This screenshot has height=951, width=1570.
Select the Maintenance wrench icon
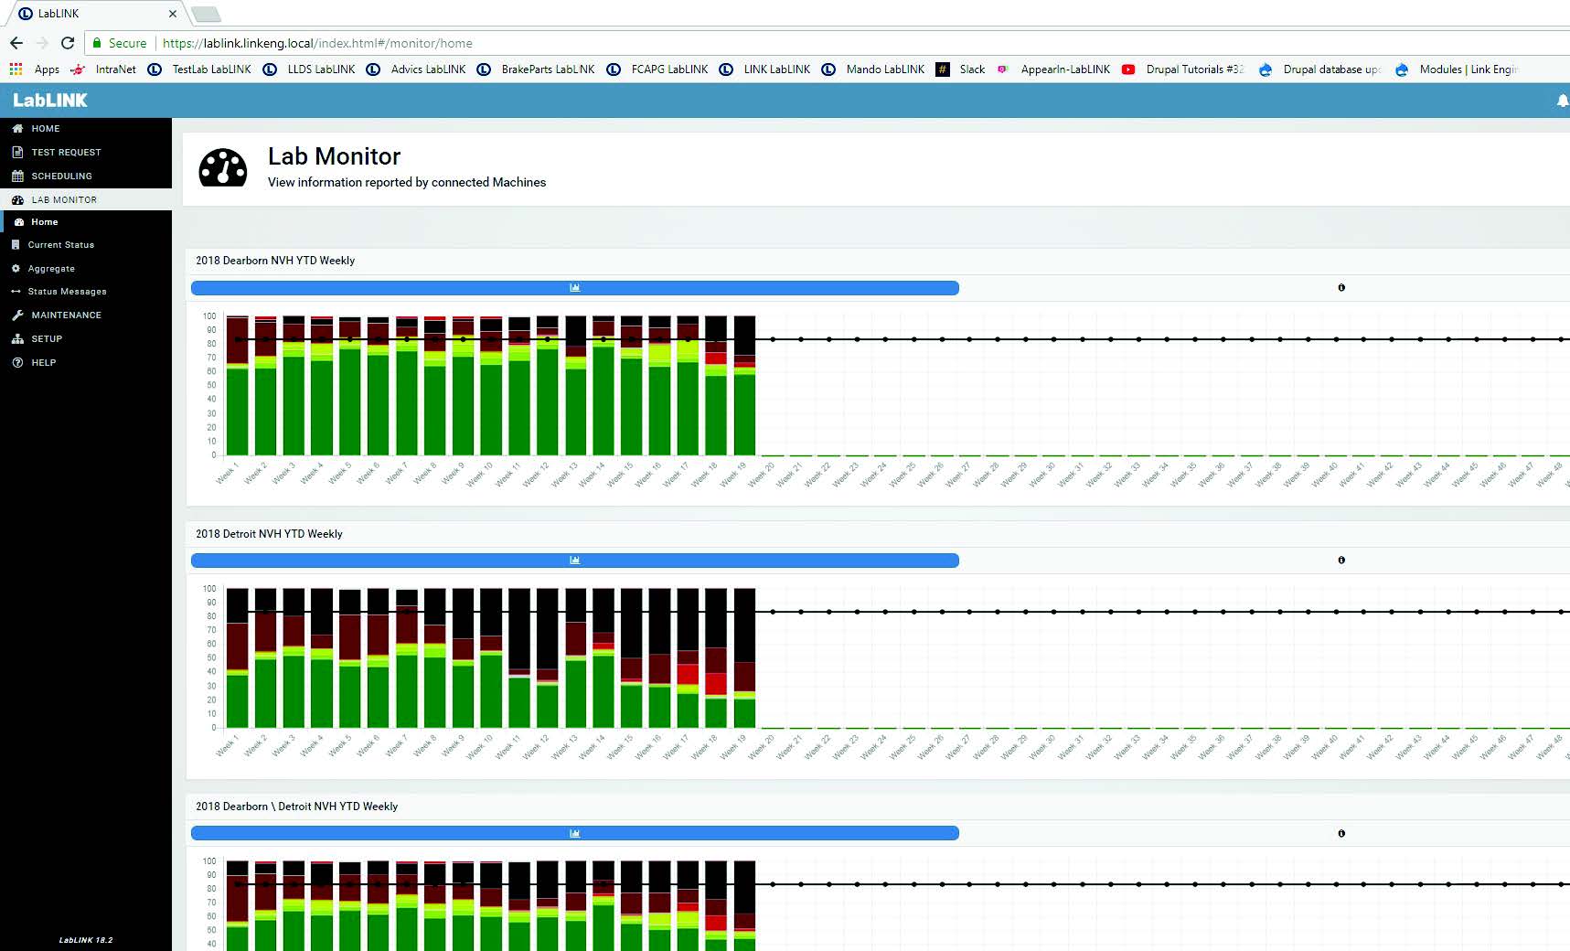tap(17, 315)
